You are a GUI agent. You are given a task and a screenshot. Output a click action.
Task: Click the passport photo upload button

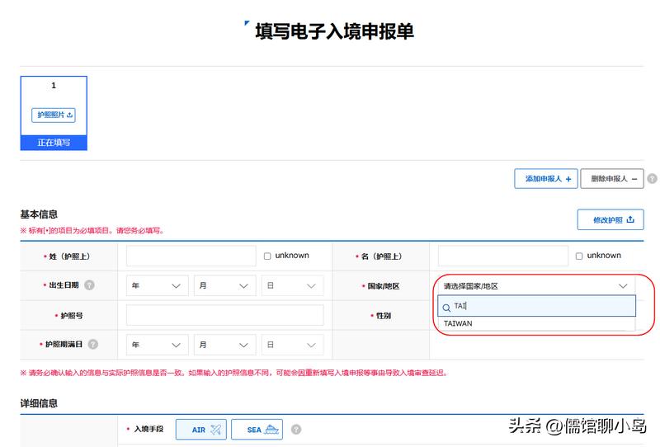coord(54,115)
